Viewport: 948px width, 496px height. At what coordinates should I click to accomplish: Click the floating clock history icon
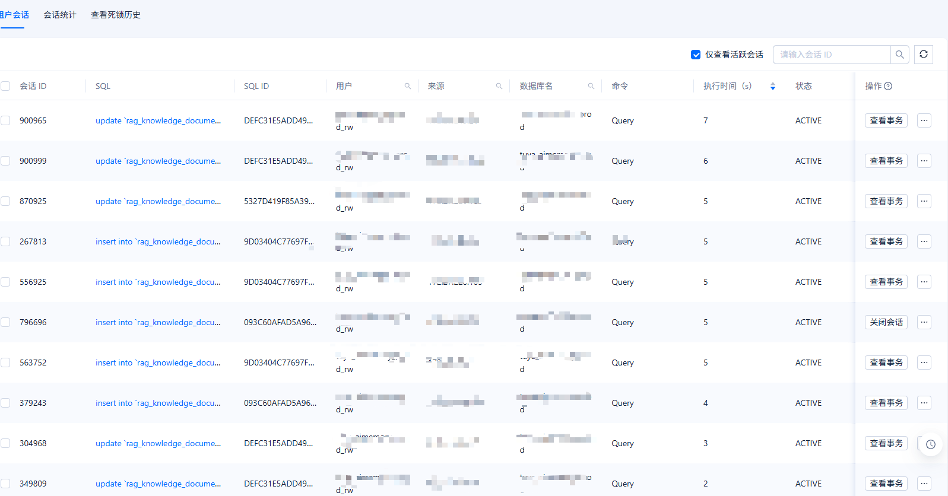tap(930, 444)
